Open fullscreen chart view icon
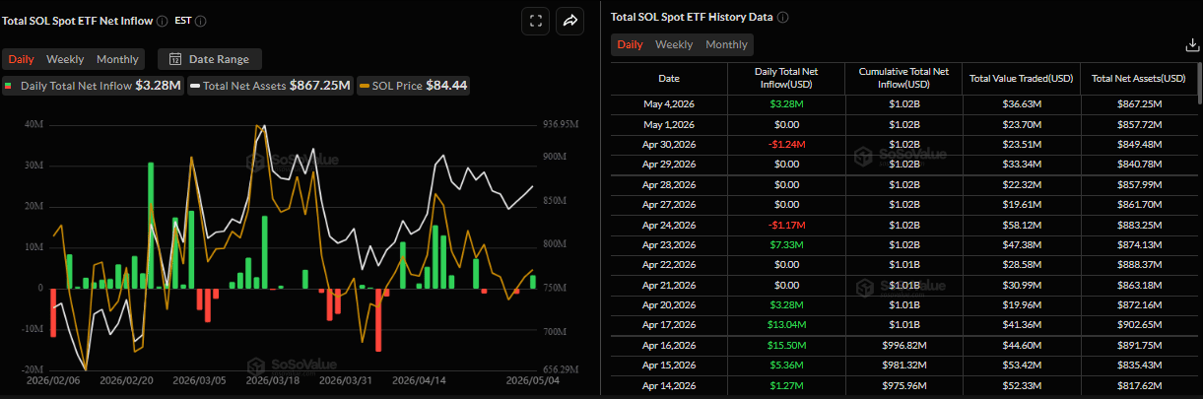 pyautogui.click(x=535, y=21)
